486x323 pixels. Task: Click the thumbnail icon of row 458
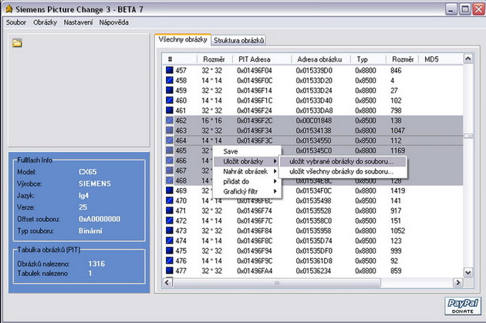click(x=170, y=80)
